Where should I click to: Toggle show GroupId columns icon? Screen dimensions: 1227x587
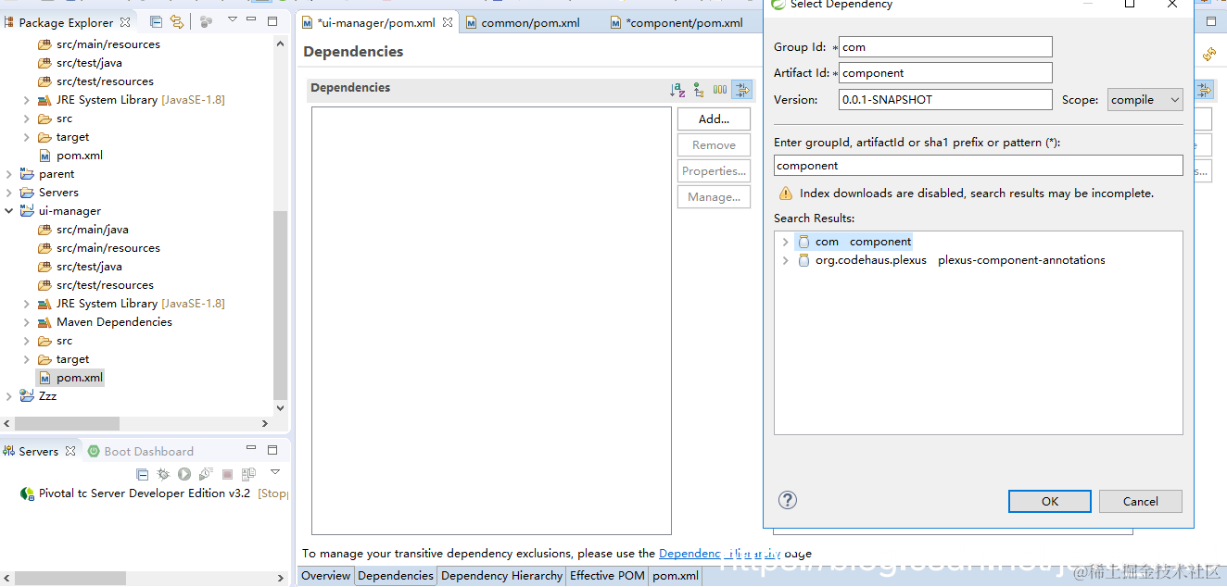720,90
